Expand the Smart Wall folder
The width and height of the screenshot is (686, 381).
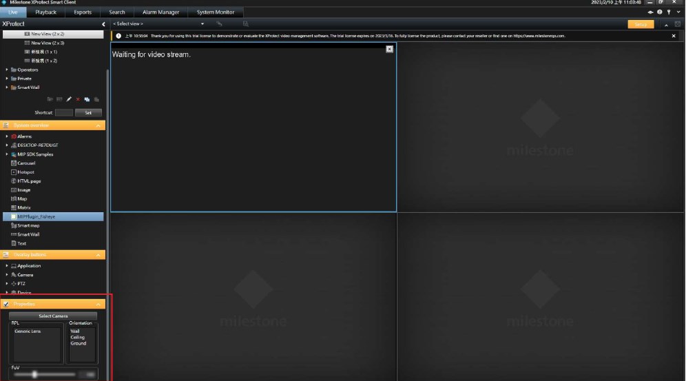(7, 87)
